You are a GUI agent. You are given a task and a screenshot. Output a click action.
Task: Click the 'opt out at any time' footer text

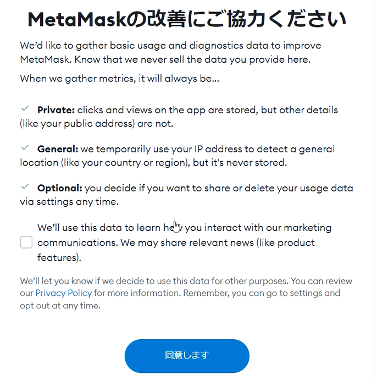(60, 306)
